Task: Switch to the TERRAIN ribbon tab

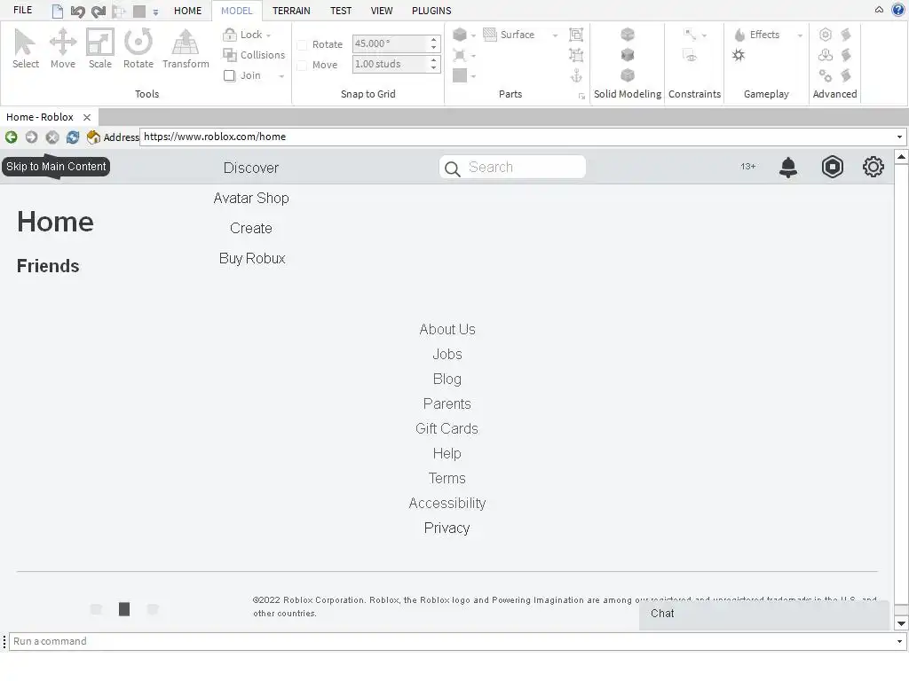Action: tap(291, 11)
